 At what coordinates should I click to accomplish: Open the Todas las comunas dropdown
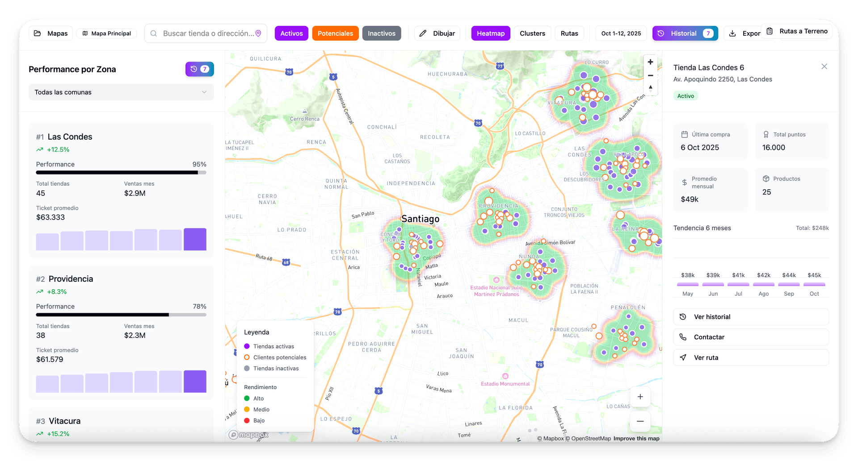(x=121, y=92)
